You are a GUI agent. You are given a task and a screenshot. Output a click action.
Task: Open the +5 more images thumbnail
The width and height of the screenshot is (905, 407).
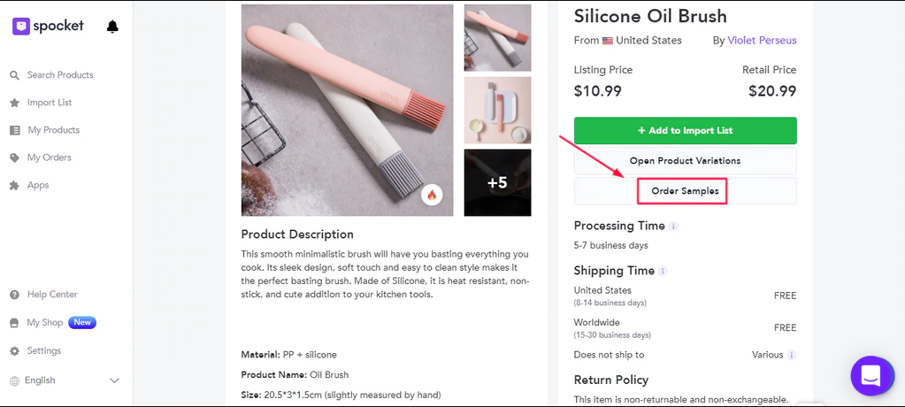[x=497, y=182]
